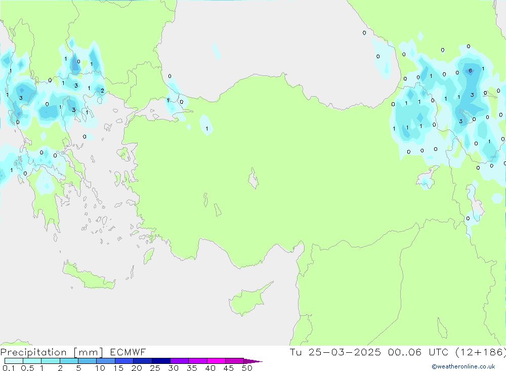
Task: Click the 40–45 mm magenta swatch
Action: pos(216,361)
